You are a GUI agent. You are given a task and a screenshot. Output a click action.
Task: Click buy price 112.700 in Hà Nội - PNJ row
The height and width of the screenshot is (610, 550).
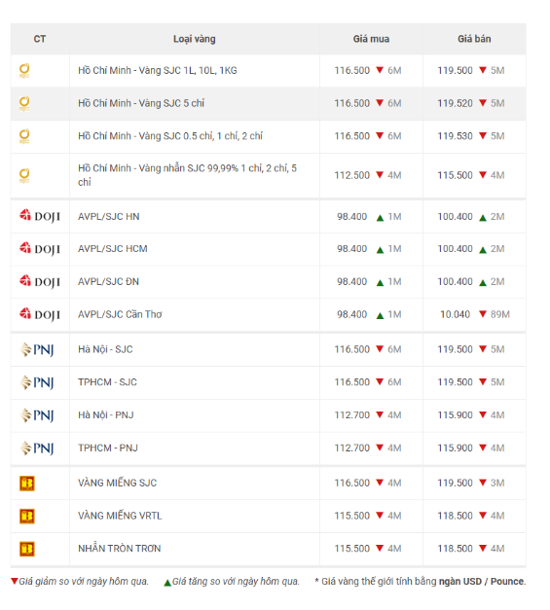[x=351, y=415]
